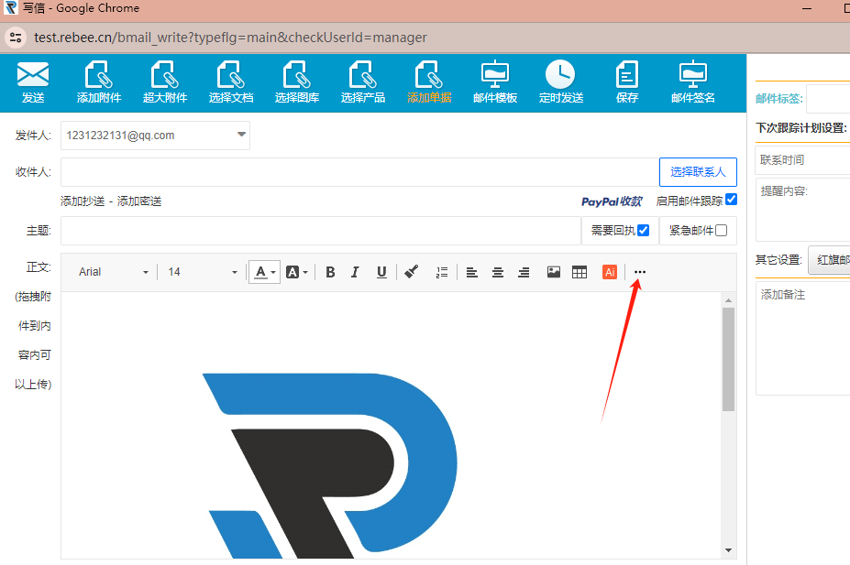Click the PayPal收款 link

click(612, 201)
